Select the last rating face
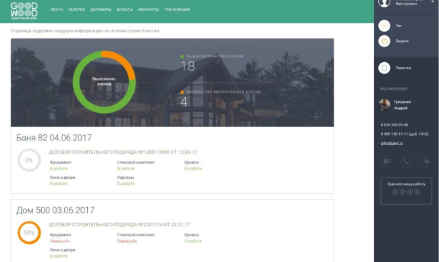 [417, 192]
